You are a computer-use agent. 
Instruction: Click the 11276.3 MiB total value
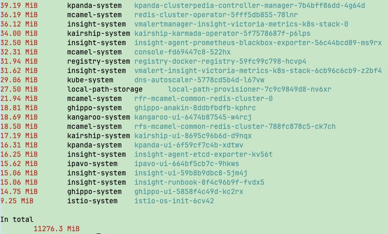coord(56,228)
